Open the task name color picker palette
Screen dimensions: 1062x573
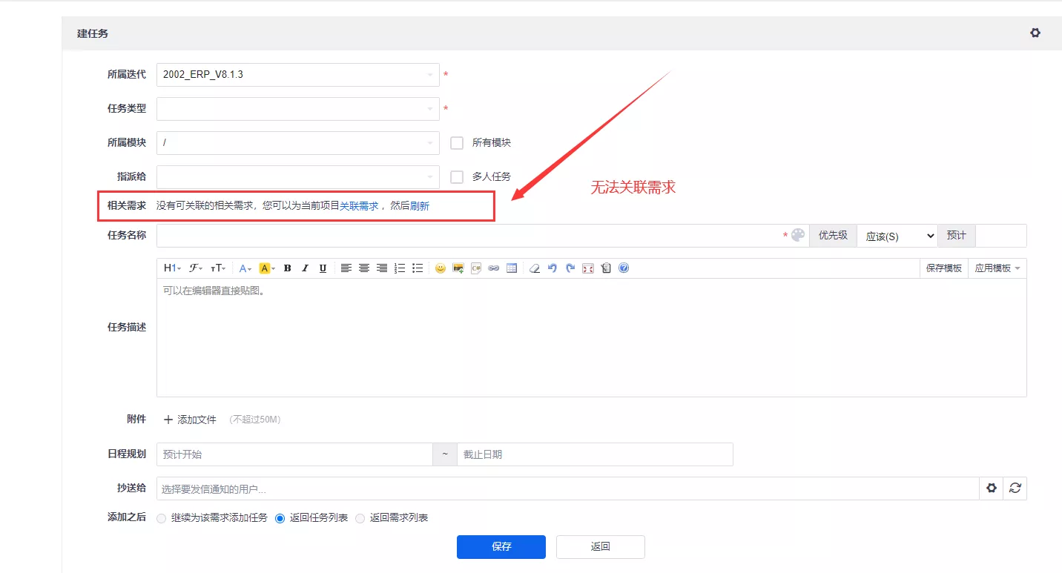(x=798, y=235)
